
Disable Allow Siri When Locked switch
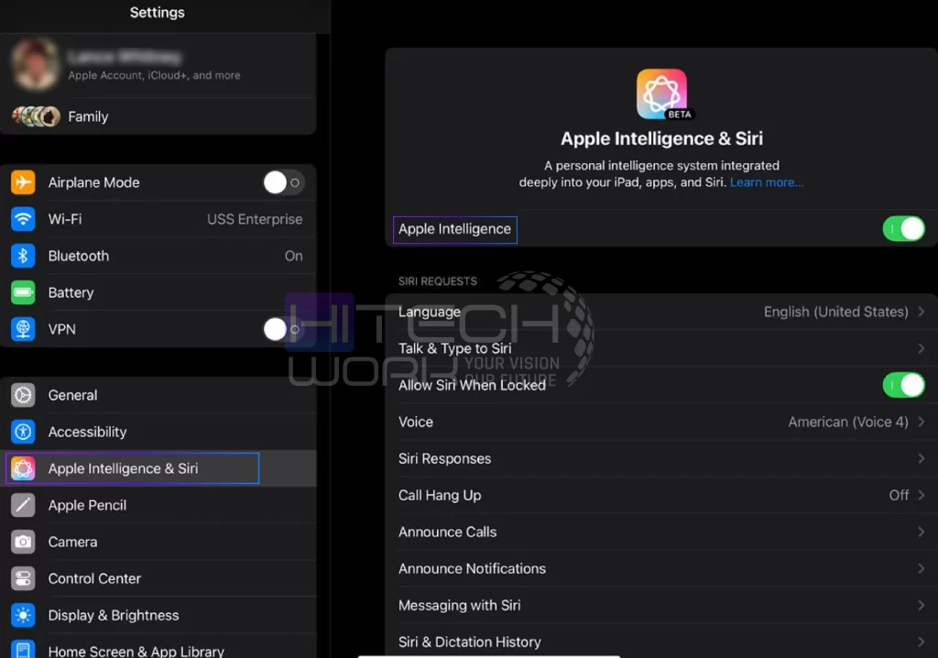pyautogui.click(x=903, y=385)
